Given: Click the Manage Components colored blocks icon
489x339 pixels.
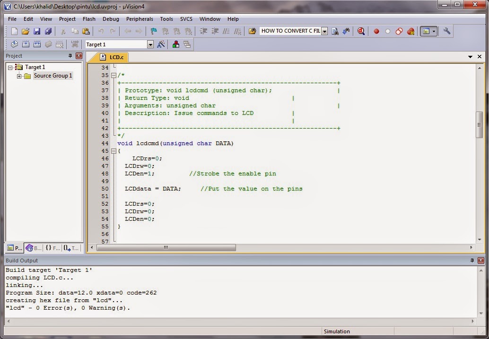Looking at the screenshot, I should (175, 44).
